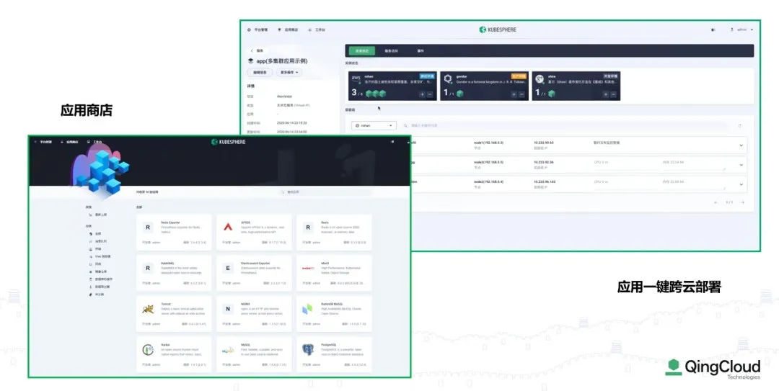Open the 更多操作 dropdown
The image size is (779, 391).
289,73
